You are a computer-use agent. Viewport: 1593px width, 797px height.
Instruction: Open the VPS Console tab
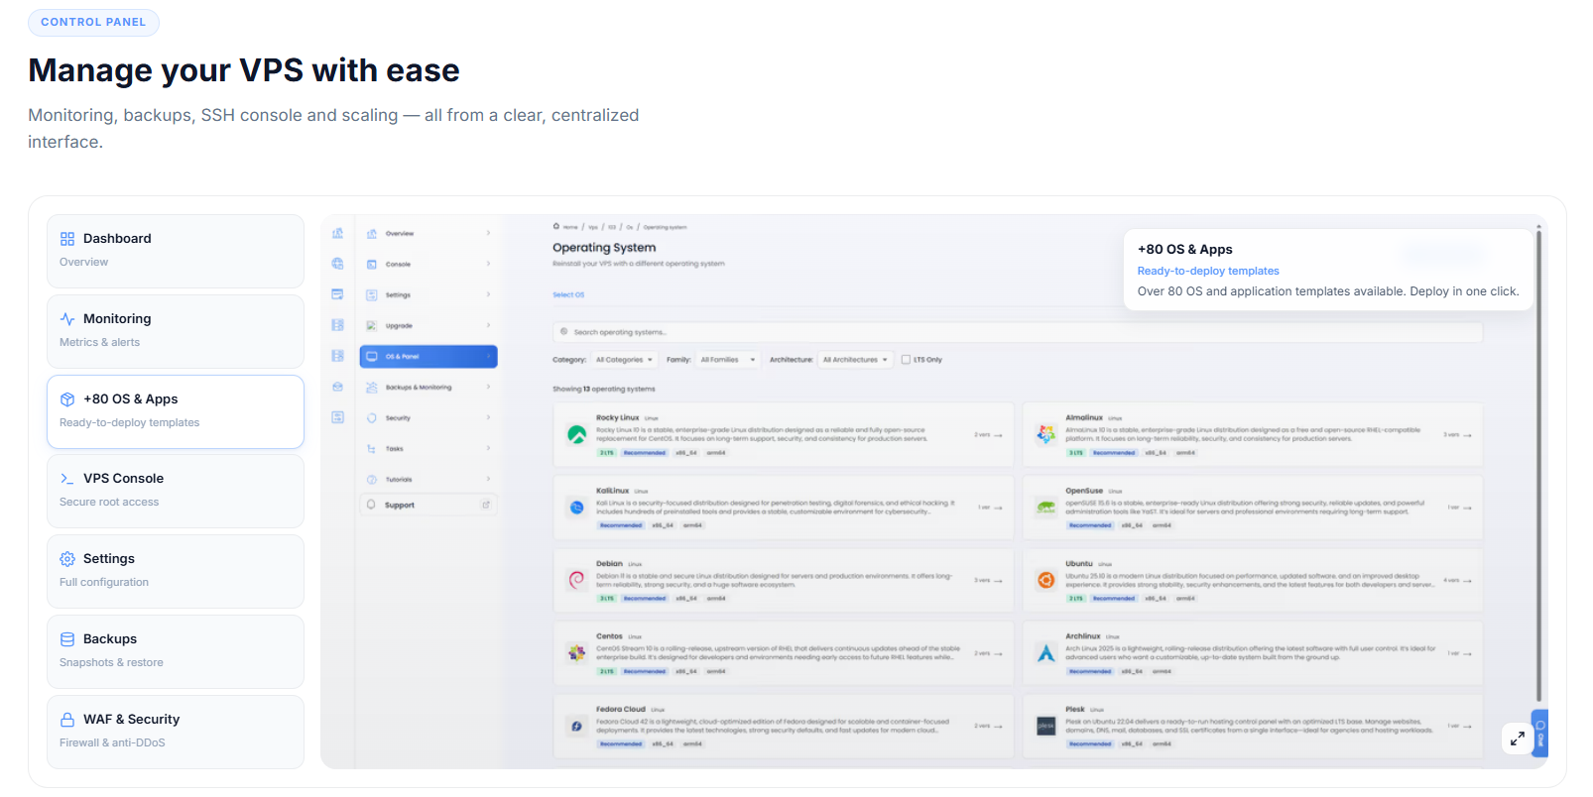tap(176, 491)
